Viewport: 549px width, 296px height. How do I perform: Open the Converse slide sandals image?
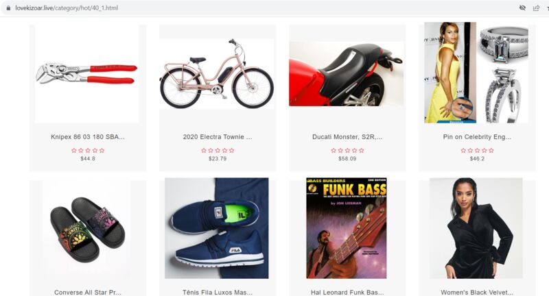87,229
